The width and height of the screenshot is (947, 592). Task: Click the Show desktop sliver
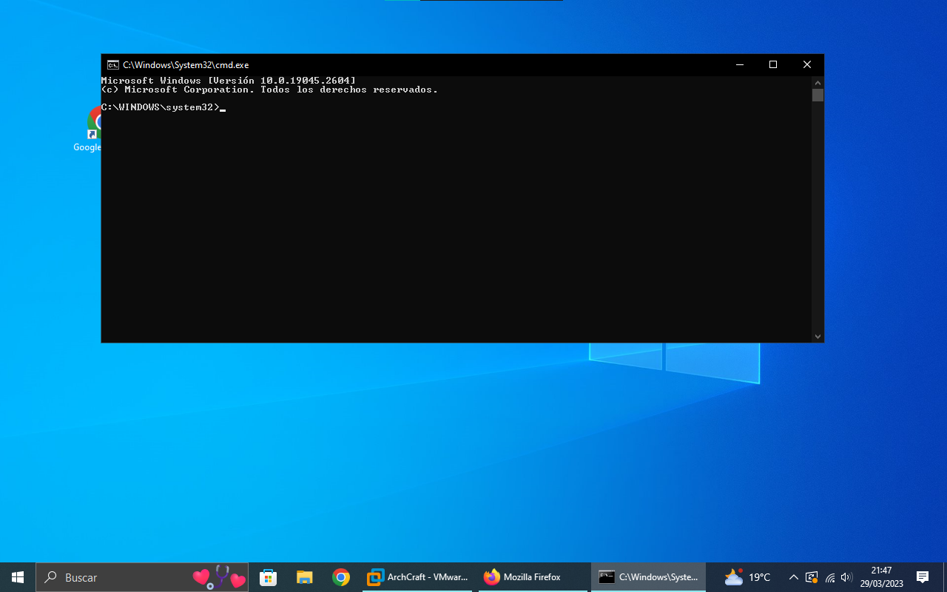pyautogui.click(x=945, y=577)
